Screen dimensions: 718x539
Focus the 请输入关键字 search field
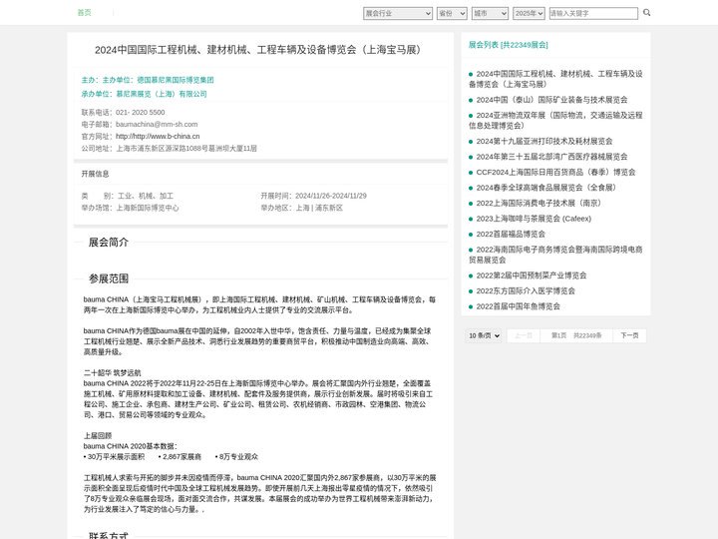(x=593, y=13)
